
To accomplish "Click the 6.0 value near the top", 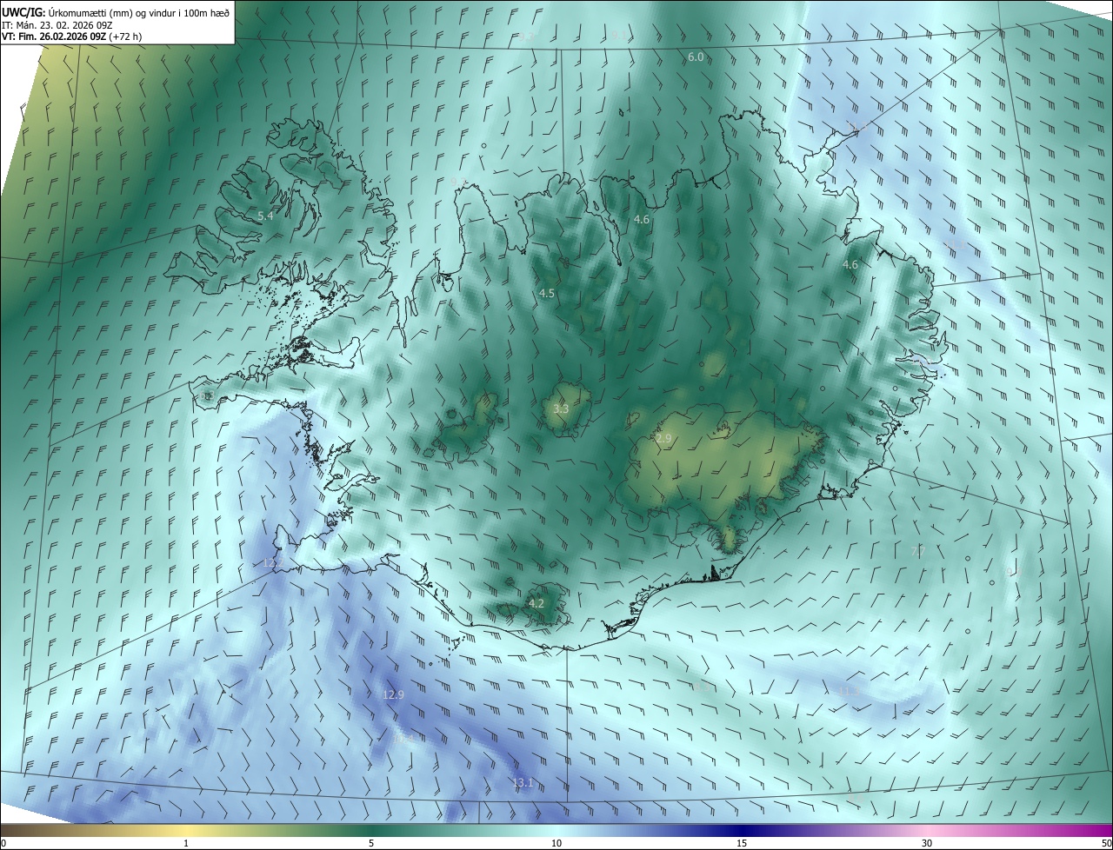I will click(x=696, y=57).
